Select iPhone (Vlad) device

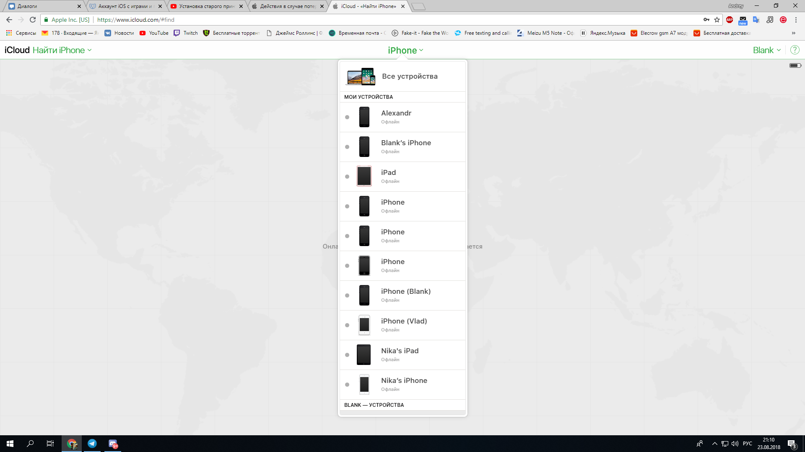(402, 325)
